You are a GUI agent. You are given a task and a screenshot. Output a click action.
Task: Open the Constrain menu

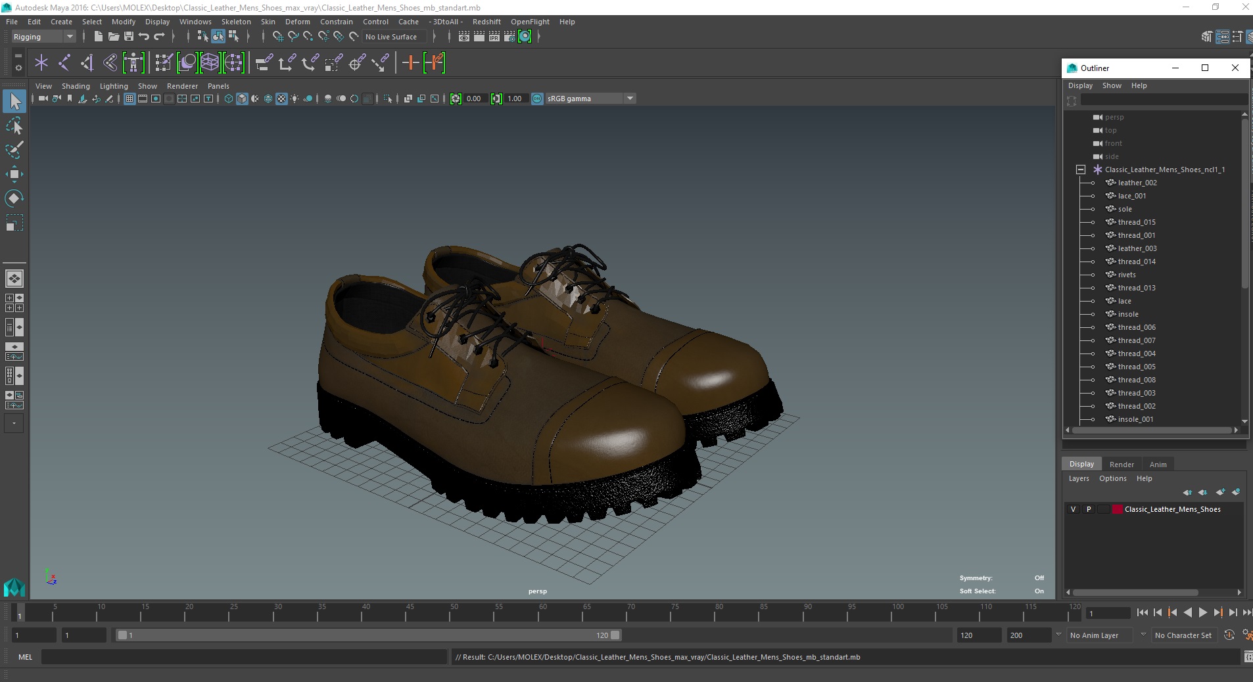pyautogui.click(x=337, y=22)
